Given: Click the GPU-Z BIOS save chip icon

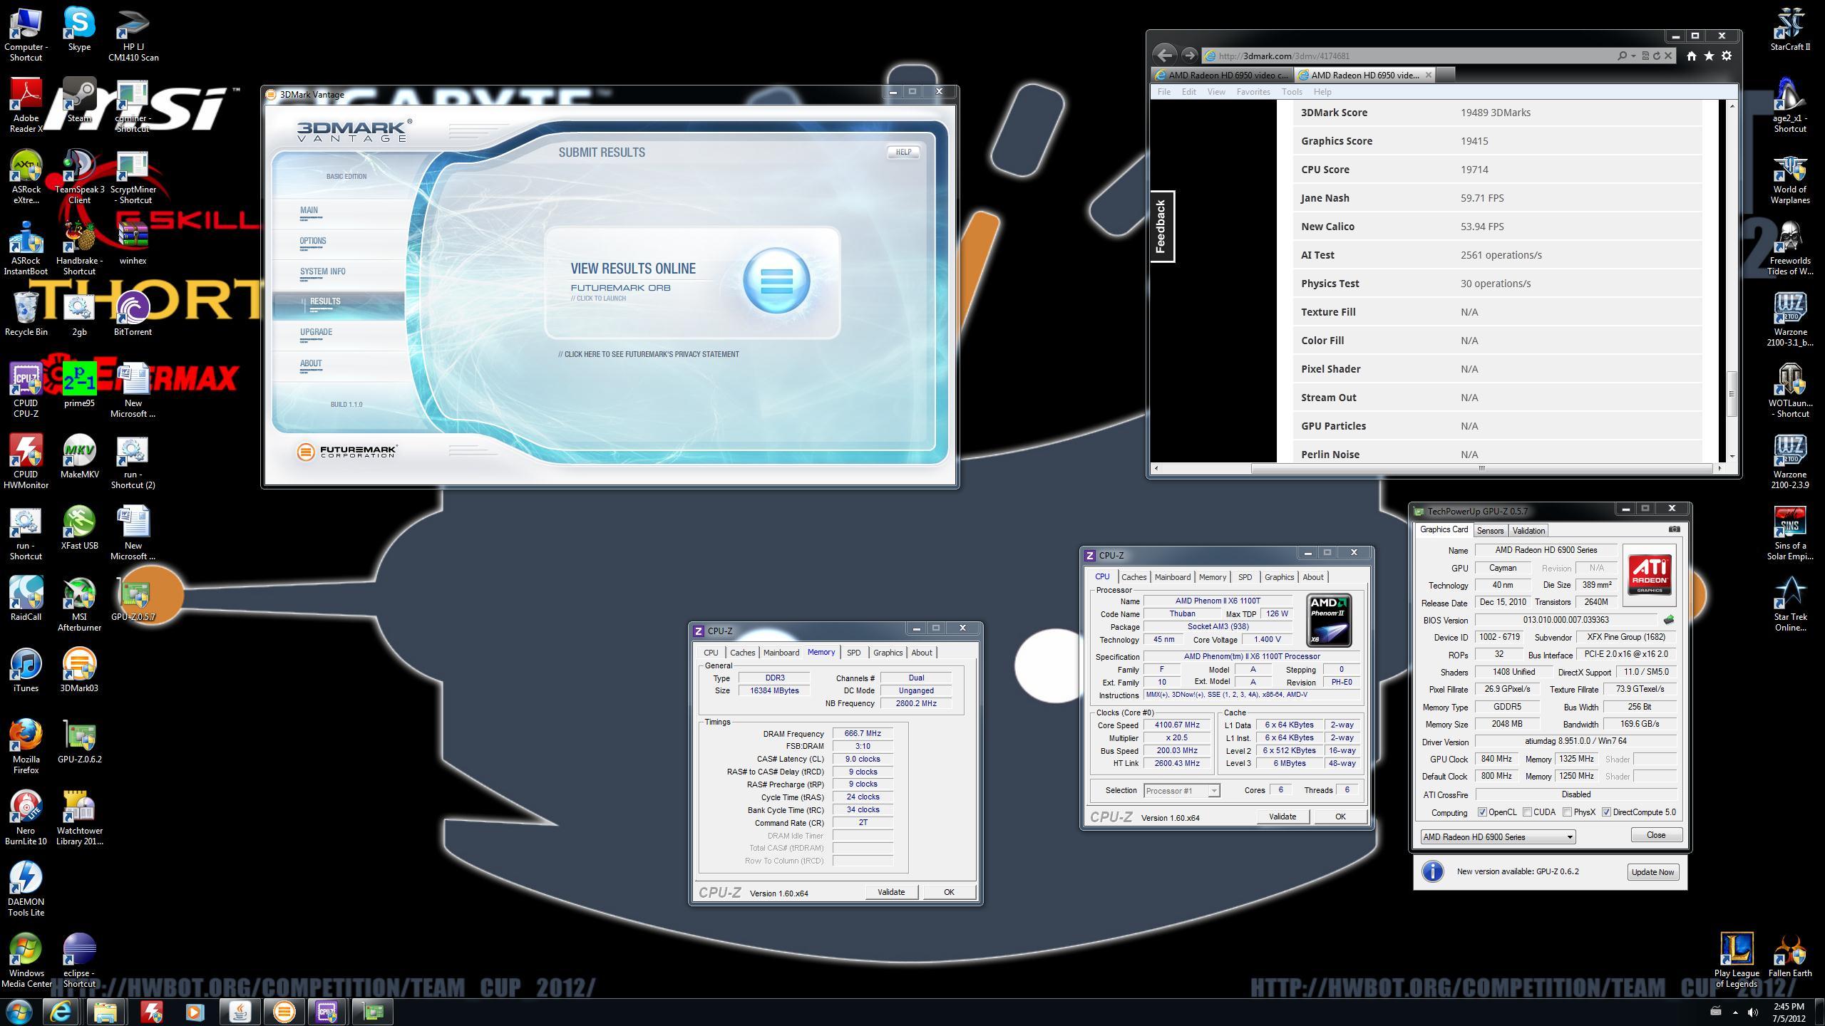Looking at the screenshot, I should click(x=1669, y=620).
